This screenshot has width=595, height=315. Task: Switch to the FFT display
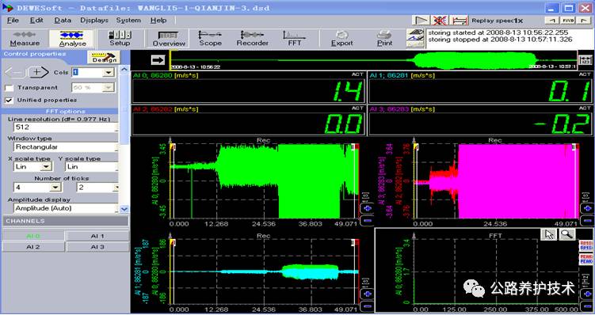(x=294, y=39)
